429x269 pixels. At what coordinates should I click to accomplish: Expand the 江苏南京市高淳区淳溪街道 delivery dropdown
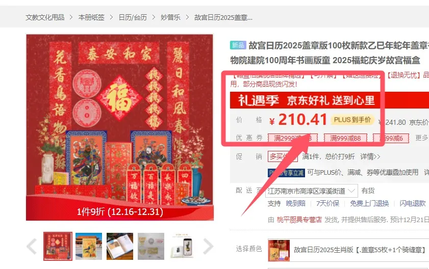[x=312, y=191]
